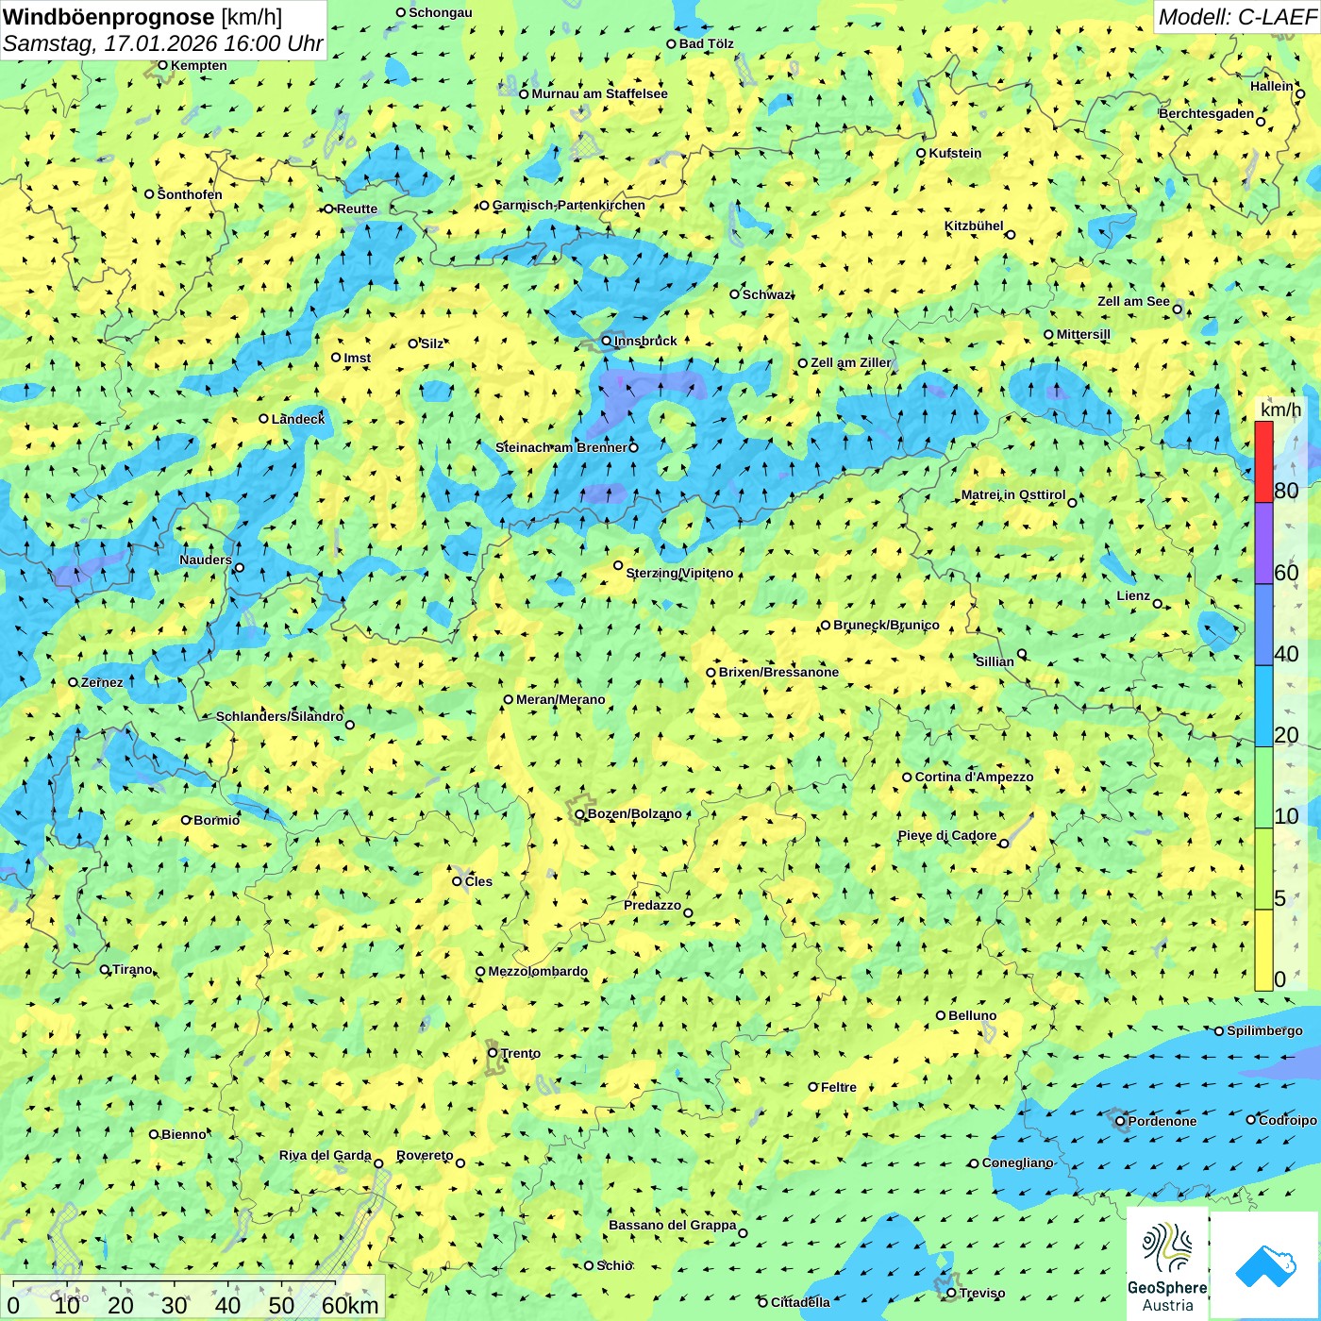Click the Kempten label
This screenshot has width=1321, height=1321.
[199, 65]
